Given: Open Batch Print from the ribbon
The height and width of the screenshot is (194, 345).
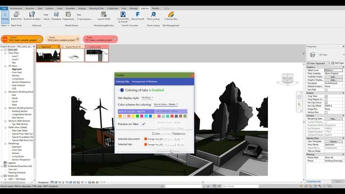Looking at the screenshot, I should (x=16, y=16).
